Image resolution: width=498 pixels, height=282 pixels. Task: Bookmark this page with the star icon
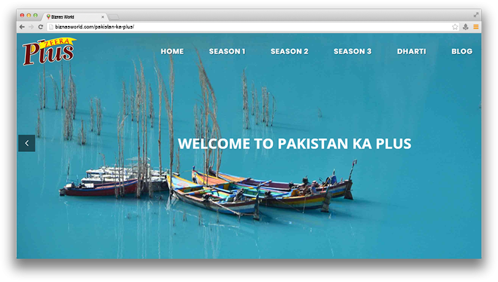tap(455, 27)
